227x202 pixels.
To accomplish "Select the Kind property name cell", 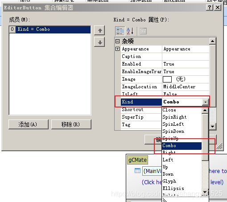I will 141,102.
